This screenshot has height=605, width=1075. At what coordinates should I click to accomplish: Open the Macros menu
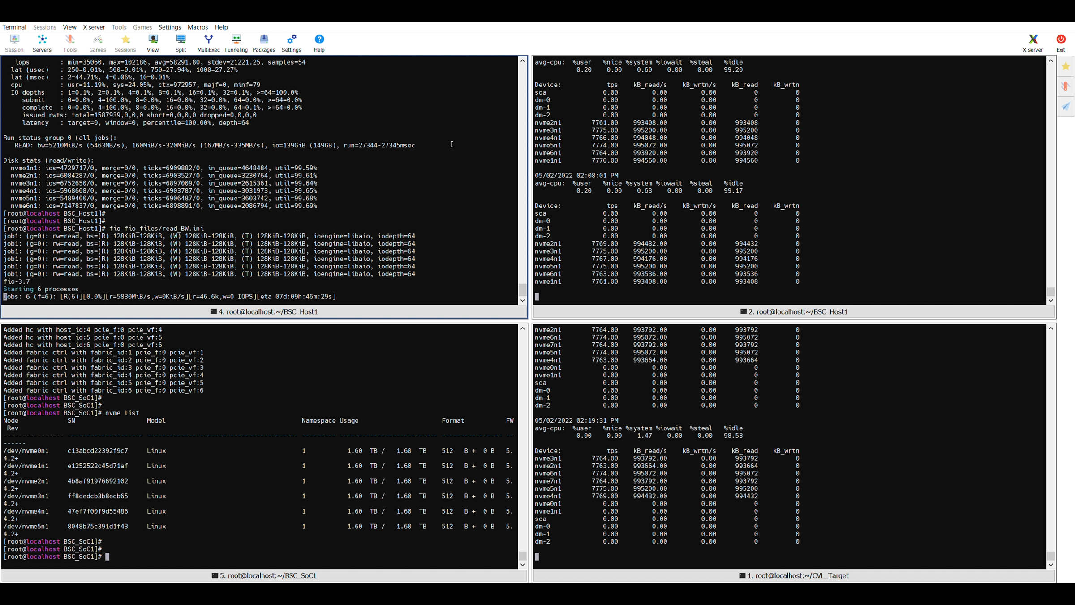tap(198, 27)
